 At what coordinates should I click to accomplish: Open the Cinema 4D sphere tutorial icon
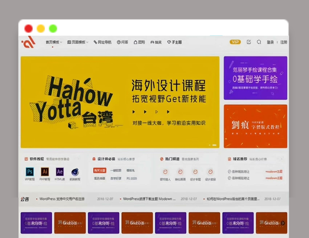pos(75,172)
